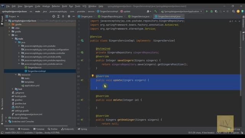Open the Project tool window side button

coord(2,20)
